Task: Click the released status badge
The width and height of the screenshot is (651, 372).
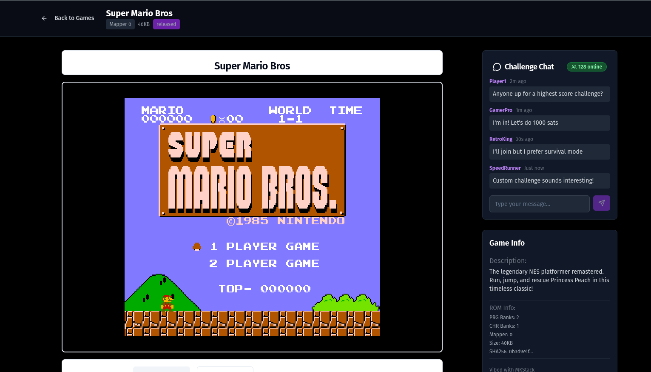Action: point(166,24)
